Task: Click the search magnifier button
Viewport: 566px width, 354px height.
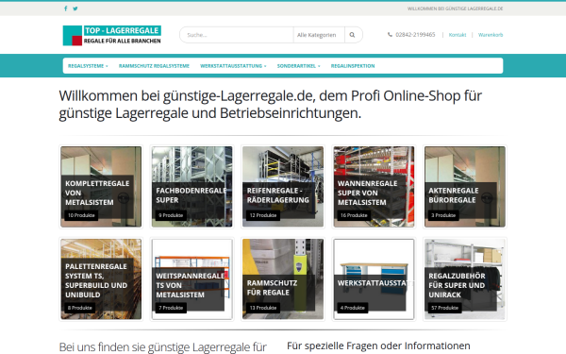Action: [x=352, y=35]
